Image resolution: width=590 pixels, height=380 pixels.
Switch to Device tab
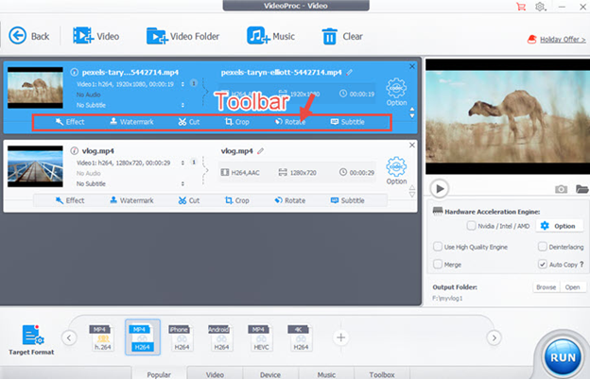270,374
